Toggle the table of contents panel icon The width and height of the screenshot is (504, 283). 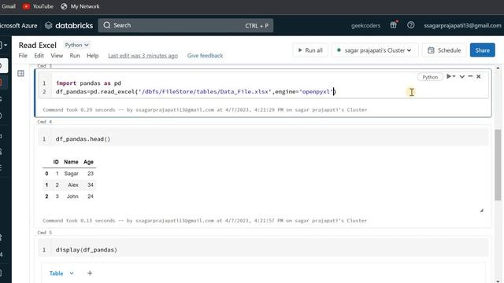(20, 73)
